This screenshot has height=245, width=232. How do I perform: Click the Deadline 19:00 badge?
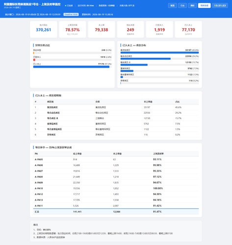[71, 14]
